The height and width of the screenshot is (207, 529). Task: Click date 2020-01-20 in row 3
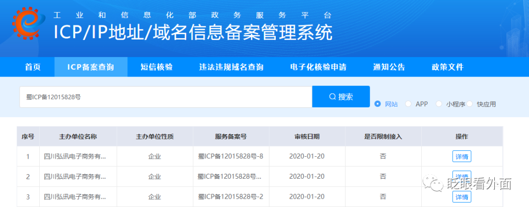307,197
